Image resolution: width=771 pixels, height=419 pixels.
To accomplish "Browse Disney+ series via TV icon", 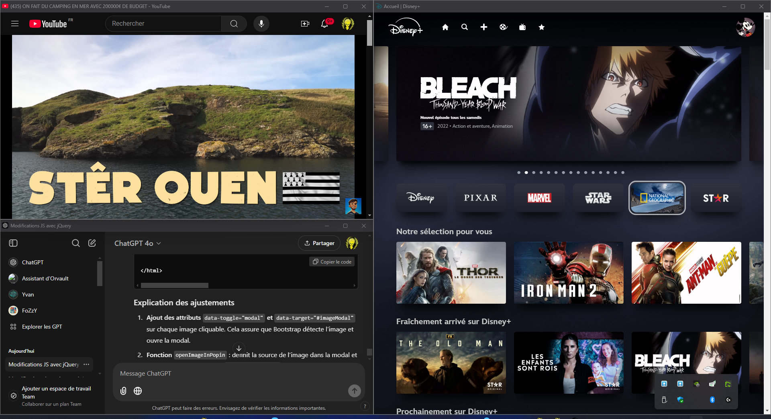I will click(x=522, y=27).
